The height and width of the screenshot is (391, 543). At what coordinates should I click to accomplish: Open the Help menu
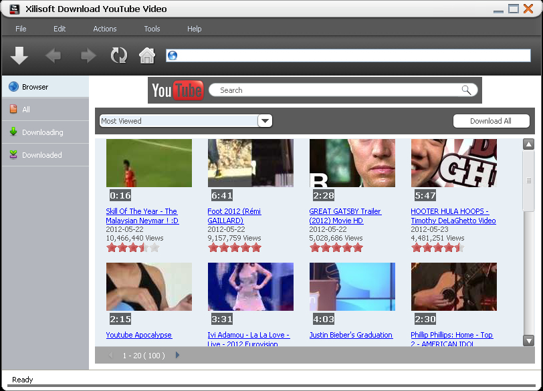[195, 29]
